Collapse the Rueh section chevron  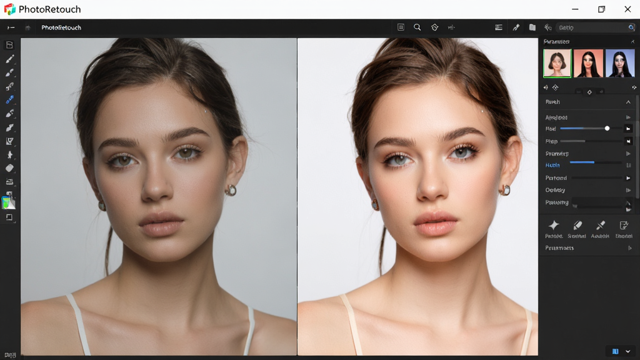click(x=628, y=102)
